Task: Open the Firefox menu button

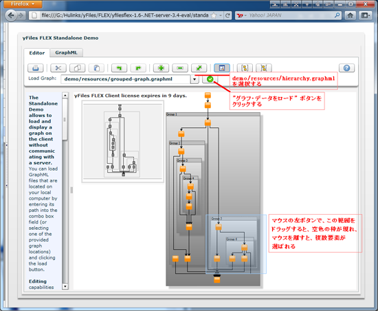Action: [x=23, y=4]
